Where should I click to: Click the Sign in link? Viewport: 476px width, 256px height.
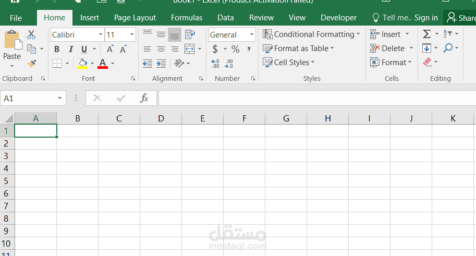426,18
